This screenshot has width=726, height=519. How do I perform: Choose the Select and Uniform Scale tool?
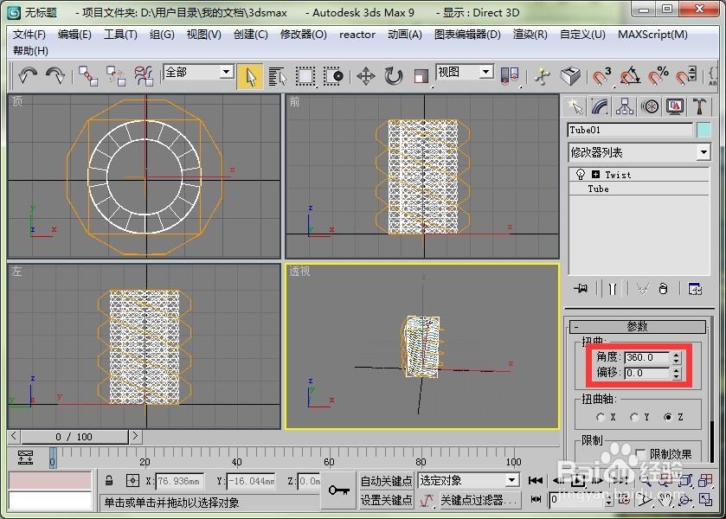(x=421, y=76)
